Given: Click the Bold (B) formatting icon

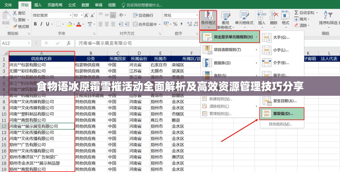Looking at the screenshot, I should click(35, 24).
